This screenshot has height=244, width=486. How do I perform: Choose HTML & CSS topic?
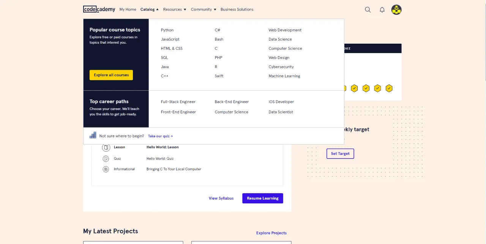(172, 49)
